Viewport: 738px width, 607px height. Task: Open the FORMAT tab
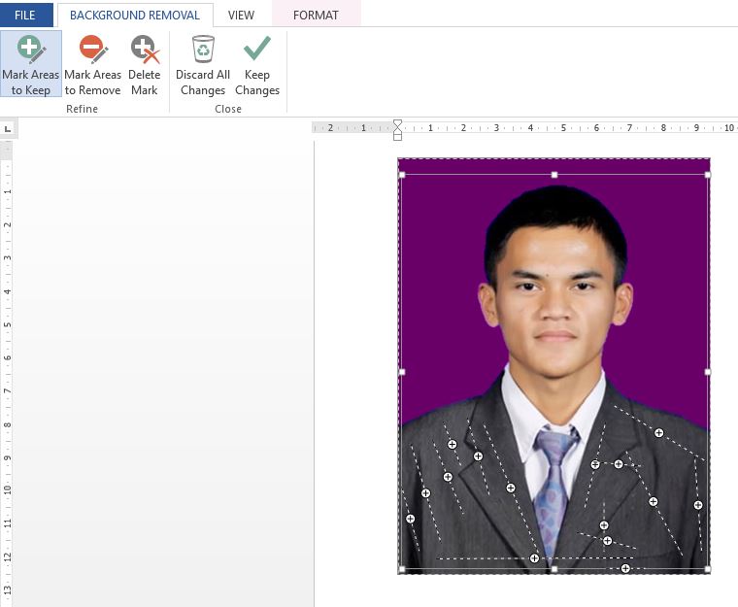316,16
